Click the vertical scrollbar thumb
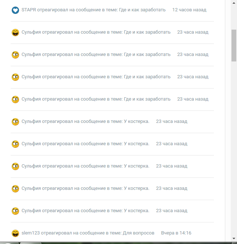Viewport: 237px width, 244px height. [234, 46]
